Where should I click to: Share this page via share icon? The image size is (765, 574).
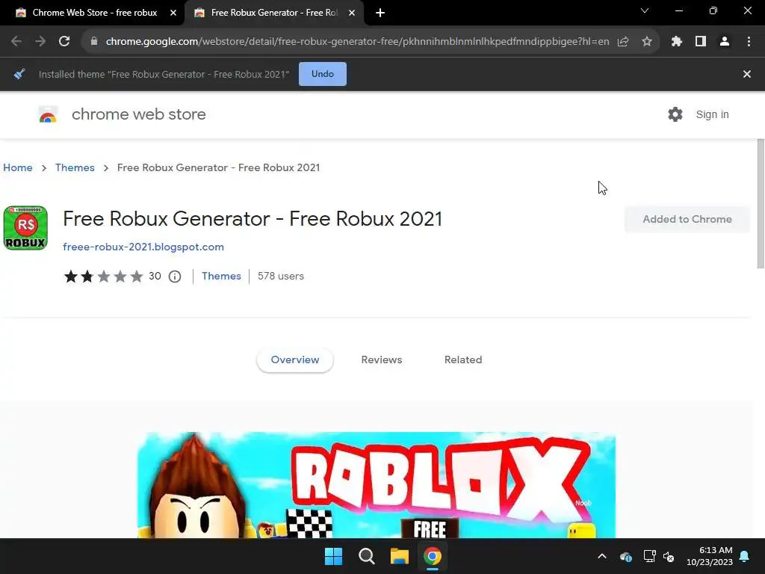tap(623, 42)
